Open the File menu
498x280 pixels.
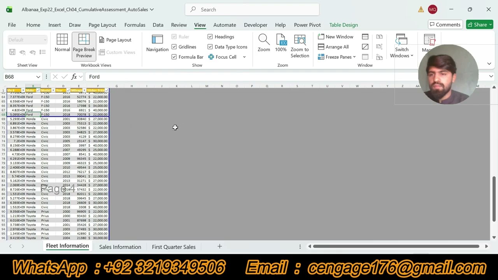pyautogui.click(x=12, y=25)
